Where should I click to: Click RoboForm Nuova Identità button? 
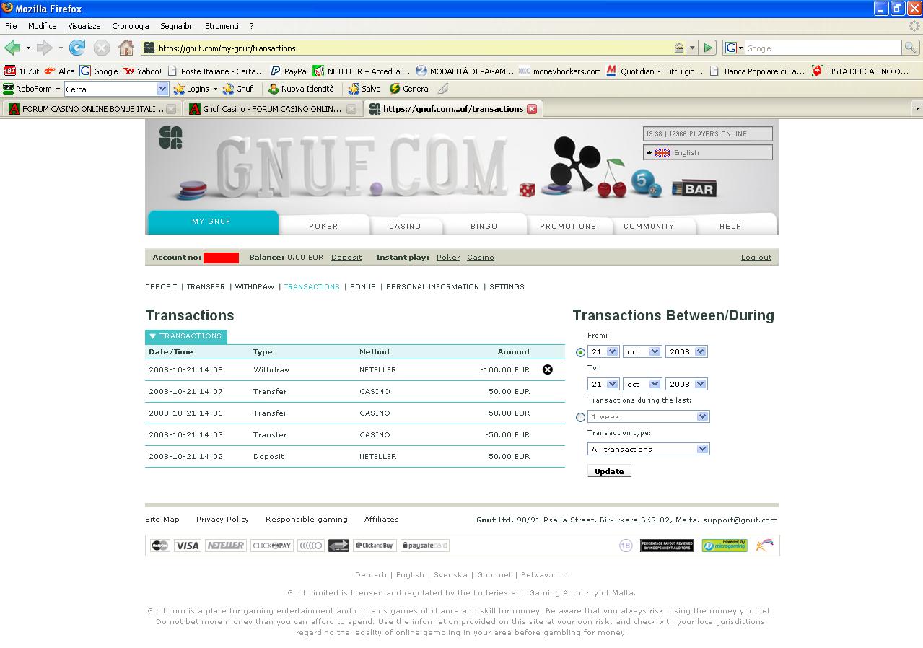301,89
